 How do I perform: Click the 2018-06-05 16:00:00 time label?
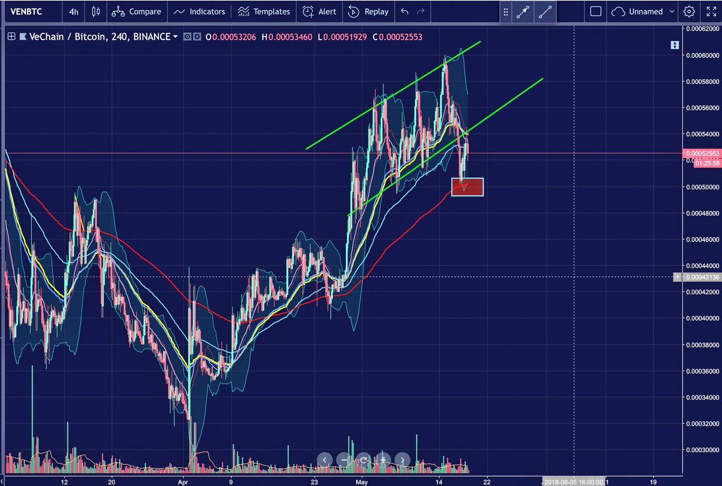coord(573,481)
